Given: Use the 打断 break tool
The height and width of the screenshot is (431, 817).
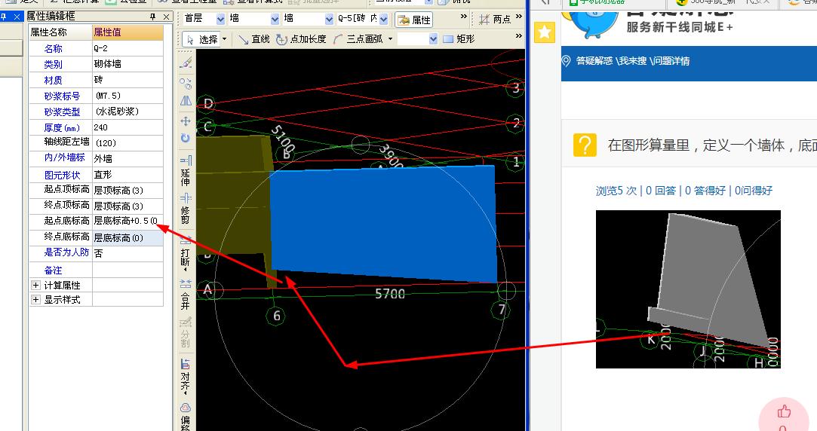Looking at the screenshot, I should (186, 253).
